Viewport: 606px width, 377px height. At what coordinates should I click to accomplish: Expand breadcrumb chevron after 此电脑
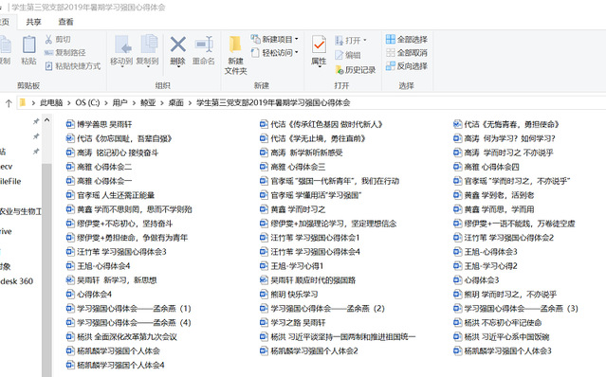(69, 102)
